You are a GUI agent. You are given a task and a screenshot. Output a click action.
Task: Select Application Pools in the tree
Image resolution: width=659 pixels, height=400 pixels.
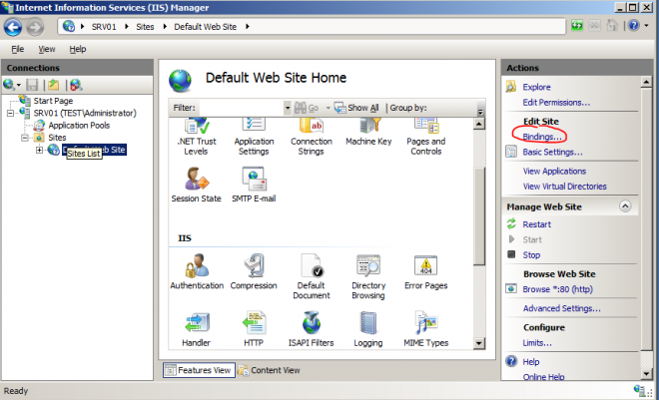click(79, 125)
